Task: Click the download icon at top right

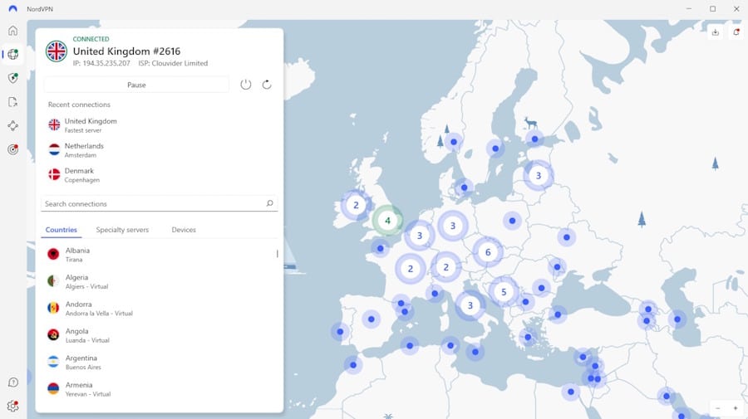Action: tap(715, 32)
